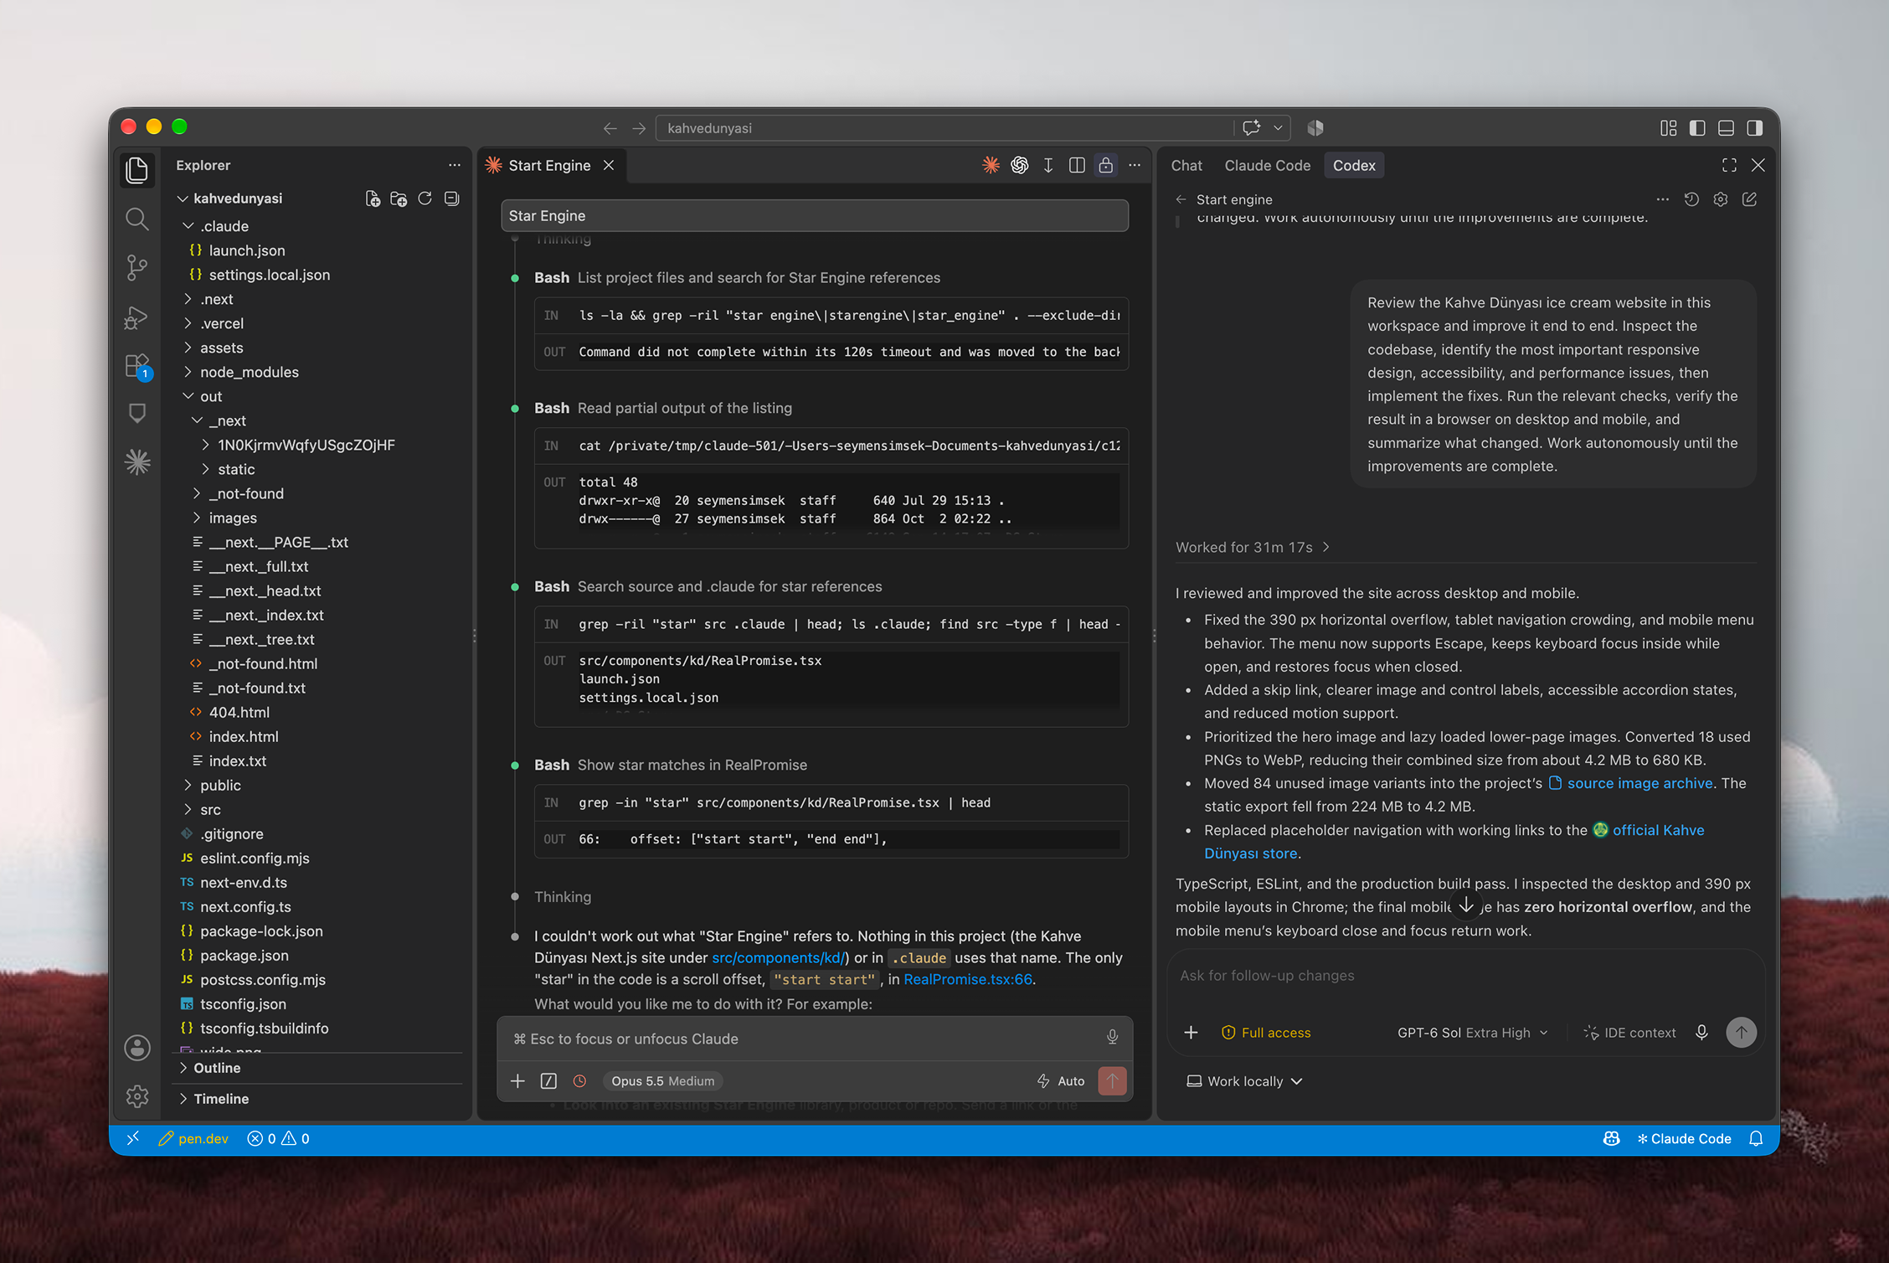Toggle Auto mode in Claude input
The image size is (1889, 1263).
coord(1060,1081)
